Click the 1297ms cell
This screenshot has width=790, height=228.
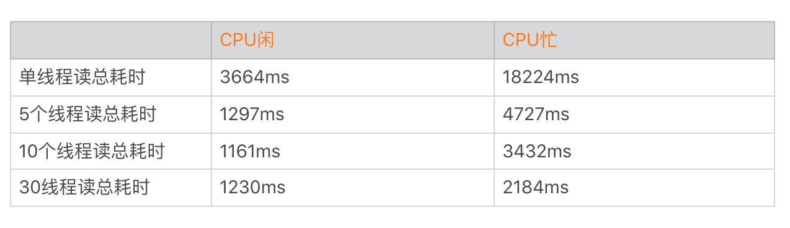click(252, 114)
